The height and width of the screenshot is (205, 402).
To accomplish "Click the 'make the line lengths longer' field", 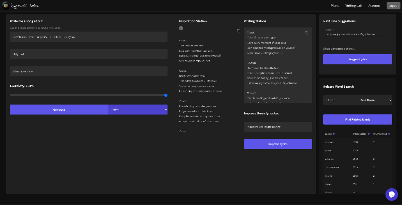I will click(278, 127).
